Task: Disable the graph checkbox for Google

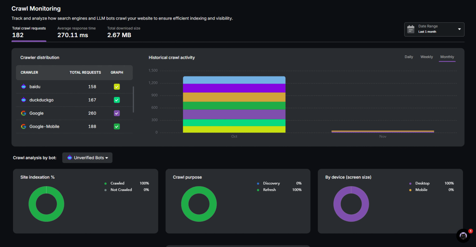Action: point(117,113)
